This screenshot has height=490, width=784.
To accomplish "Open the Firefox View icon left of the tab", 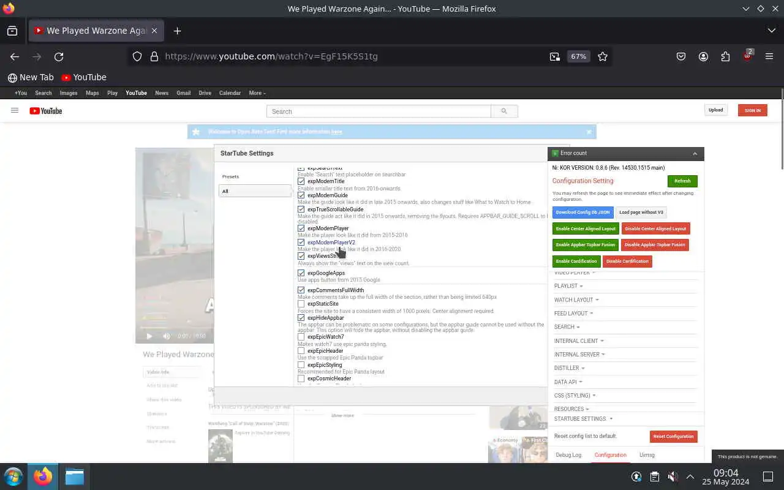I will 12,31.
